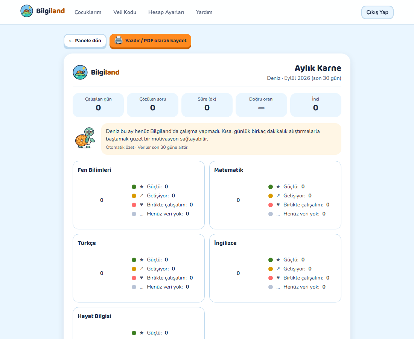The height and width of the screenshot is (339, 414).
Task: Click grey Henüz veri yok dot in İngilizce
Action: [x=271, y=287]
